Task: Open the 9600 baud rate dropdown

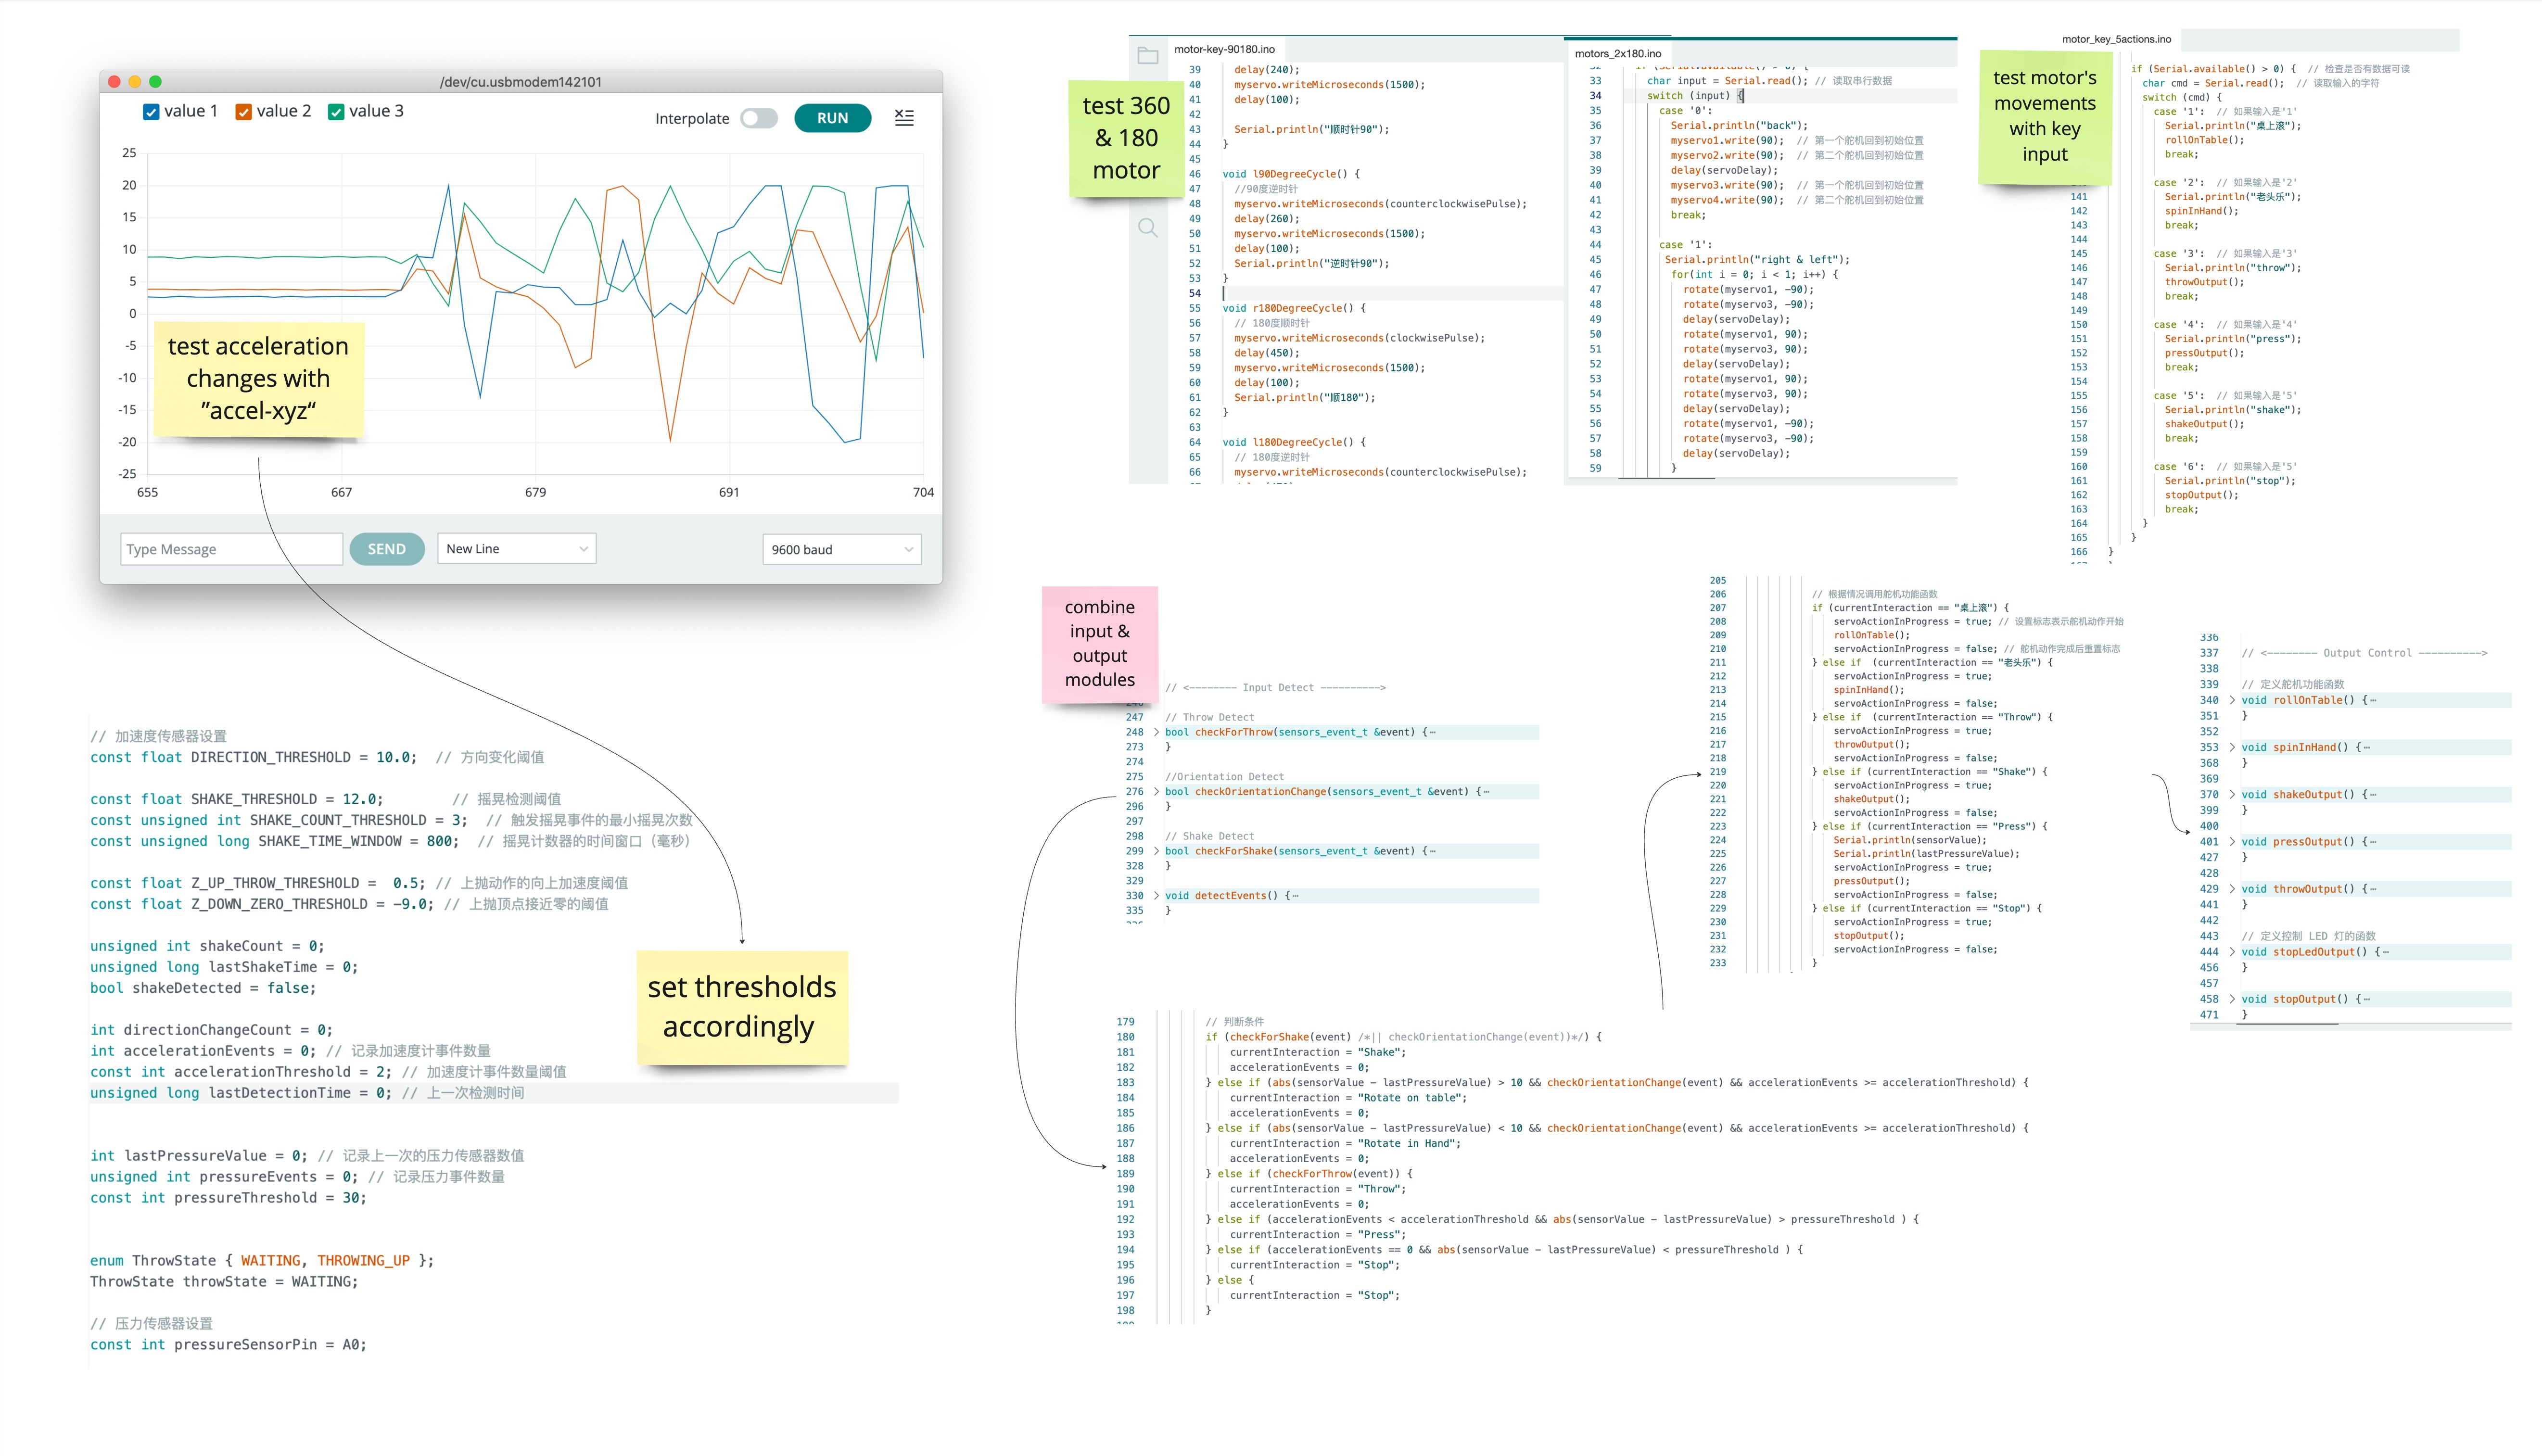Action: (x=841, y=549)
